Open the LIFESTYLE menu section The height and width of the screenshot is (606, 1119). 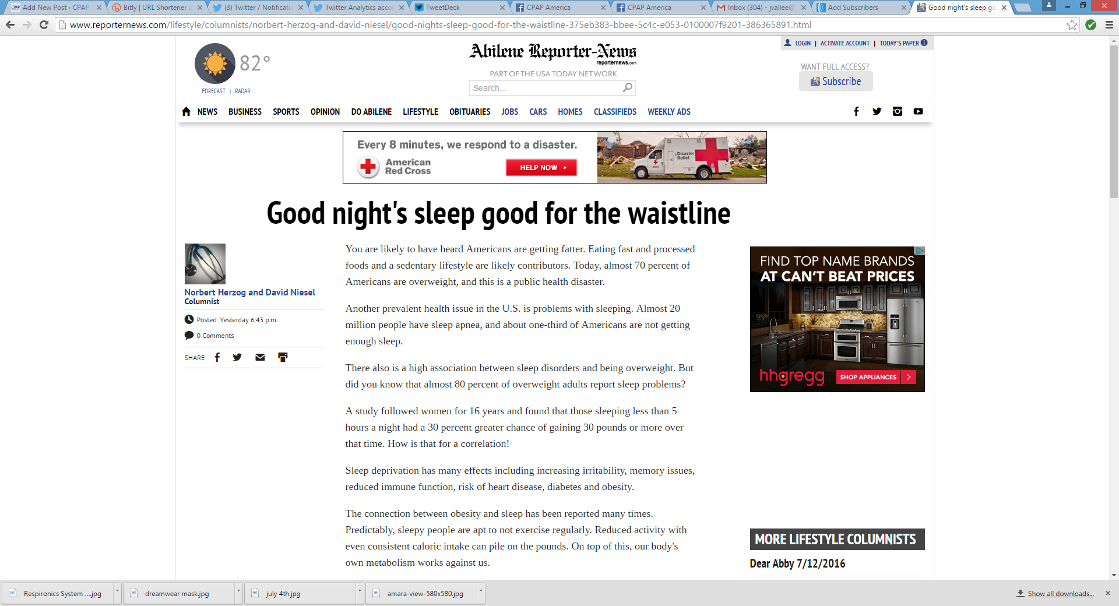tap(420, 112)
